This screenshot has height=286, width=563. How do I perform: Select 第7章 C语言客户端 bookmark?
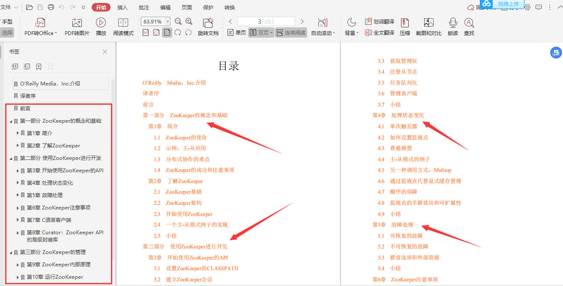click(x=49, y=220)
